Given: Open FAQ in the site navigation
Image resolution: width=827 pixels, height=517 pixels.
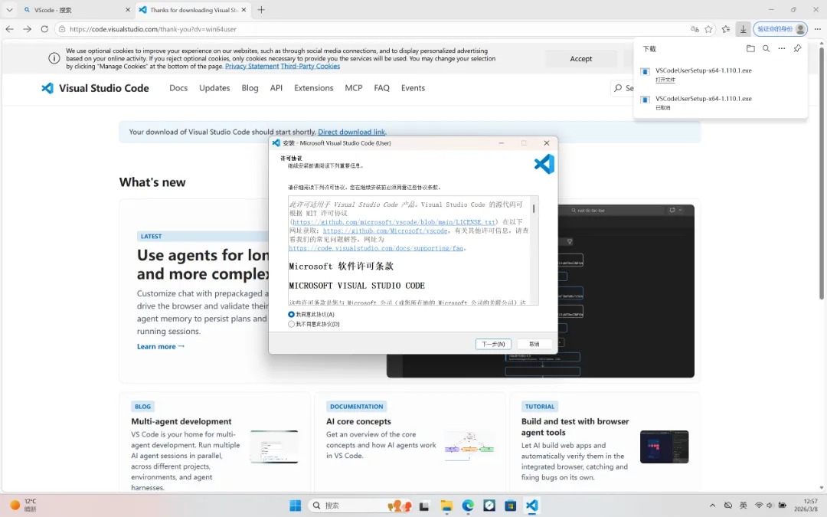Looking at the screenshot, I should tap(381, 88).
